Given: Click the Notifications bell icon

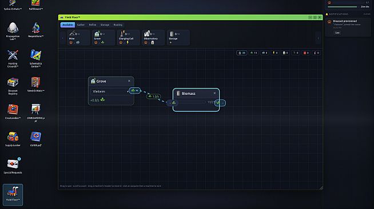Looking at the screenshot, I should (x=327, y=14).
